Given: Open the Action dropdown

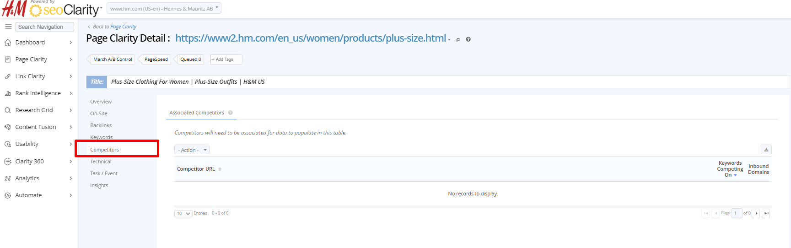Looking at the screenshot, I should point(192,150).
